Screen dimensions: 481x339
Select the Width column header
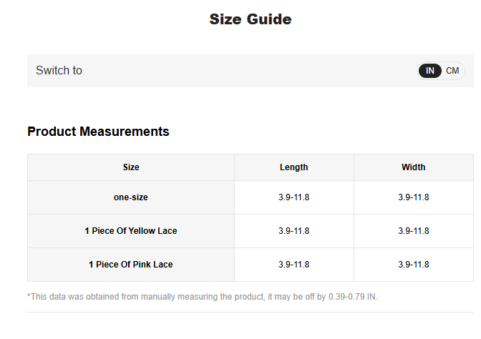pyautogui.click(x=413, y=167)
